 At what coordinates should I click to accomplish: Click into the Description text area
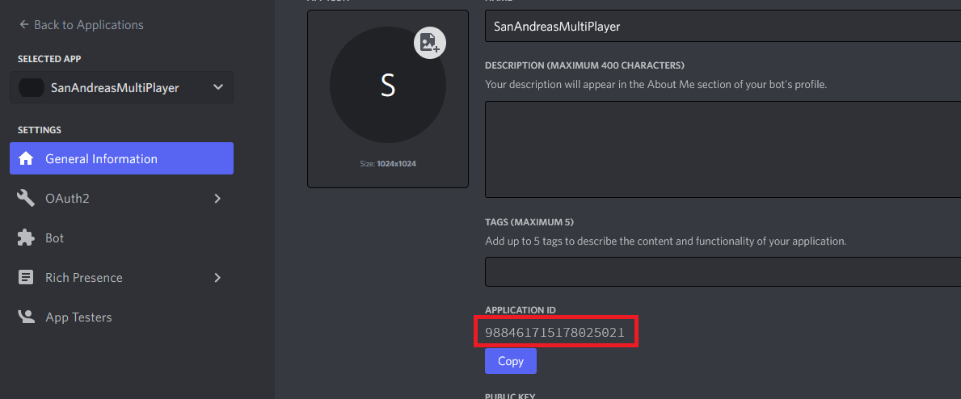723,149
